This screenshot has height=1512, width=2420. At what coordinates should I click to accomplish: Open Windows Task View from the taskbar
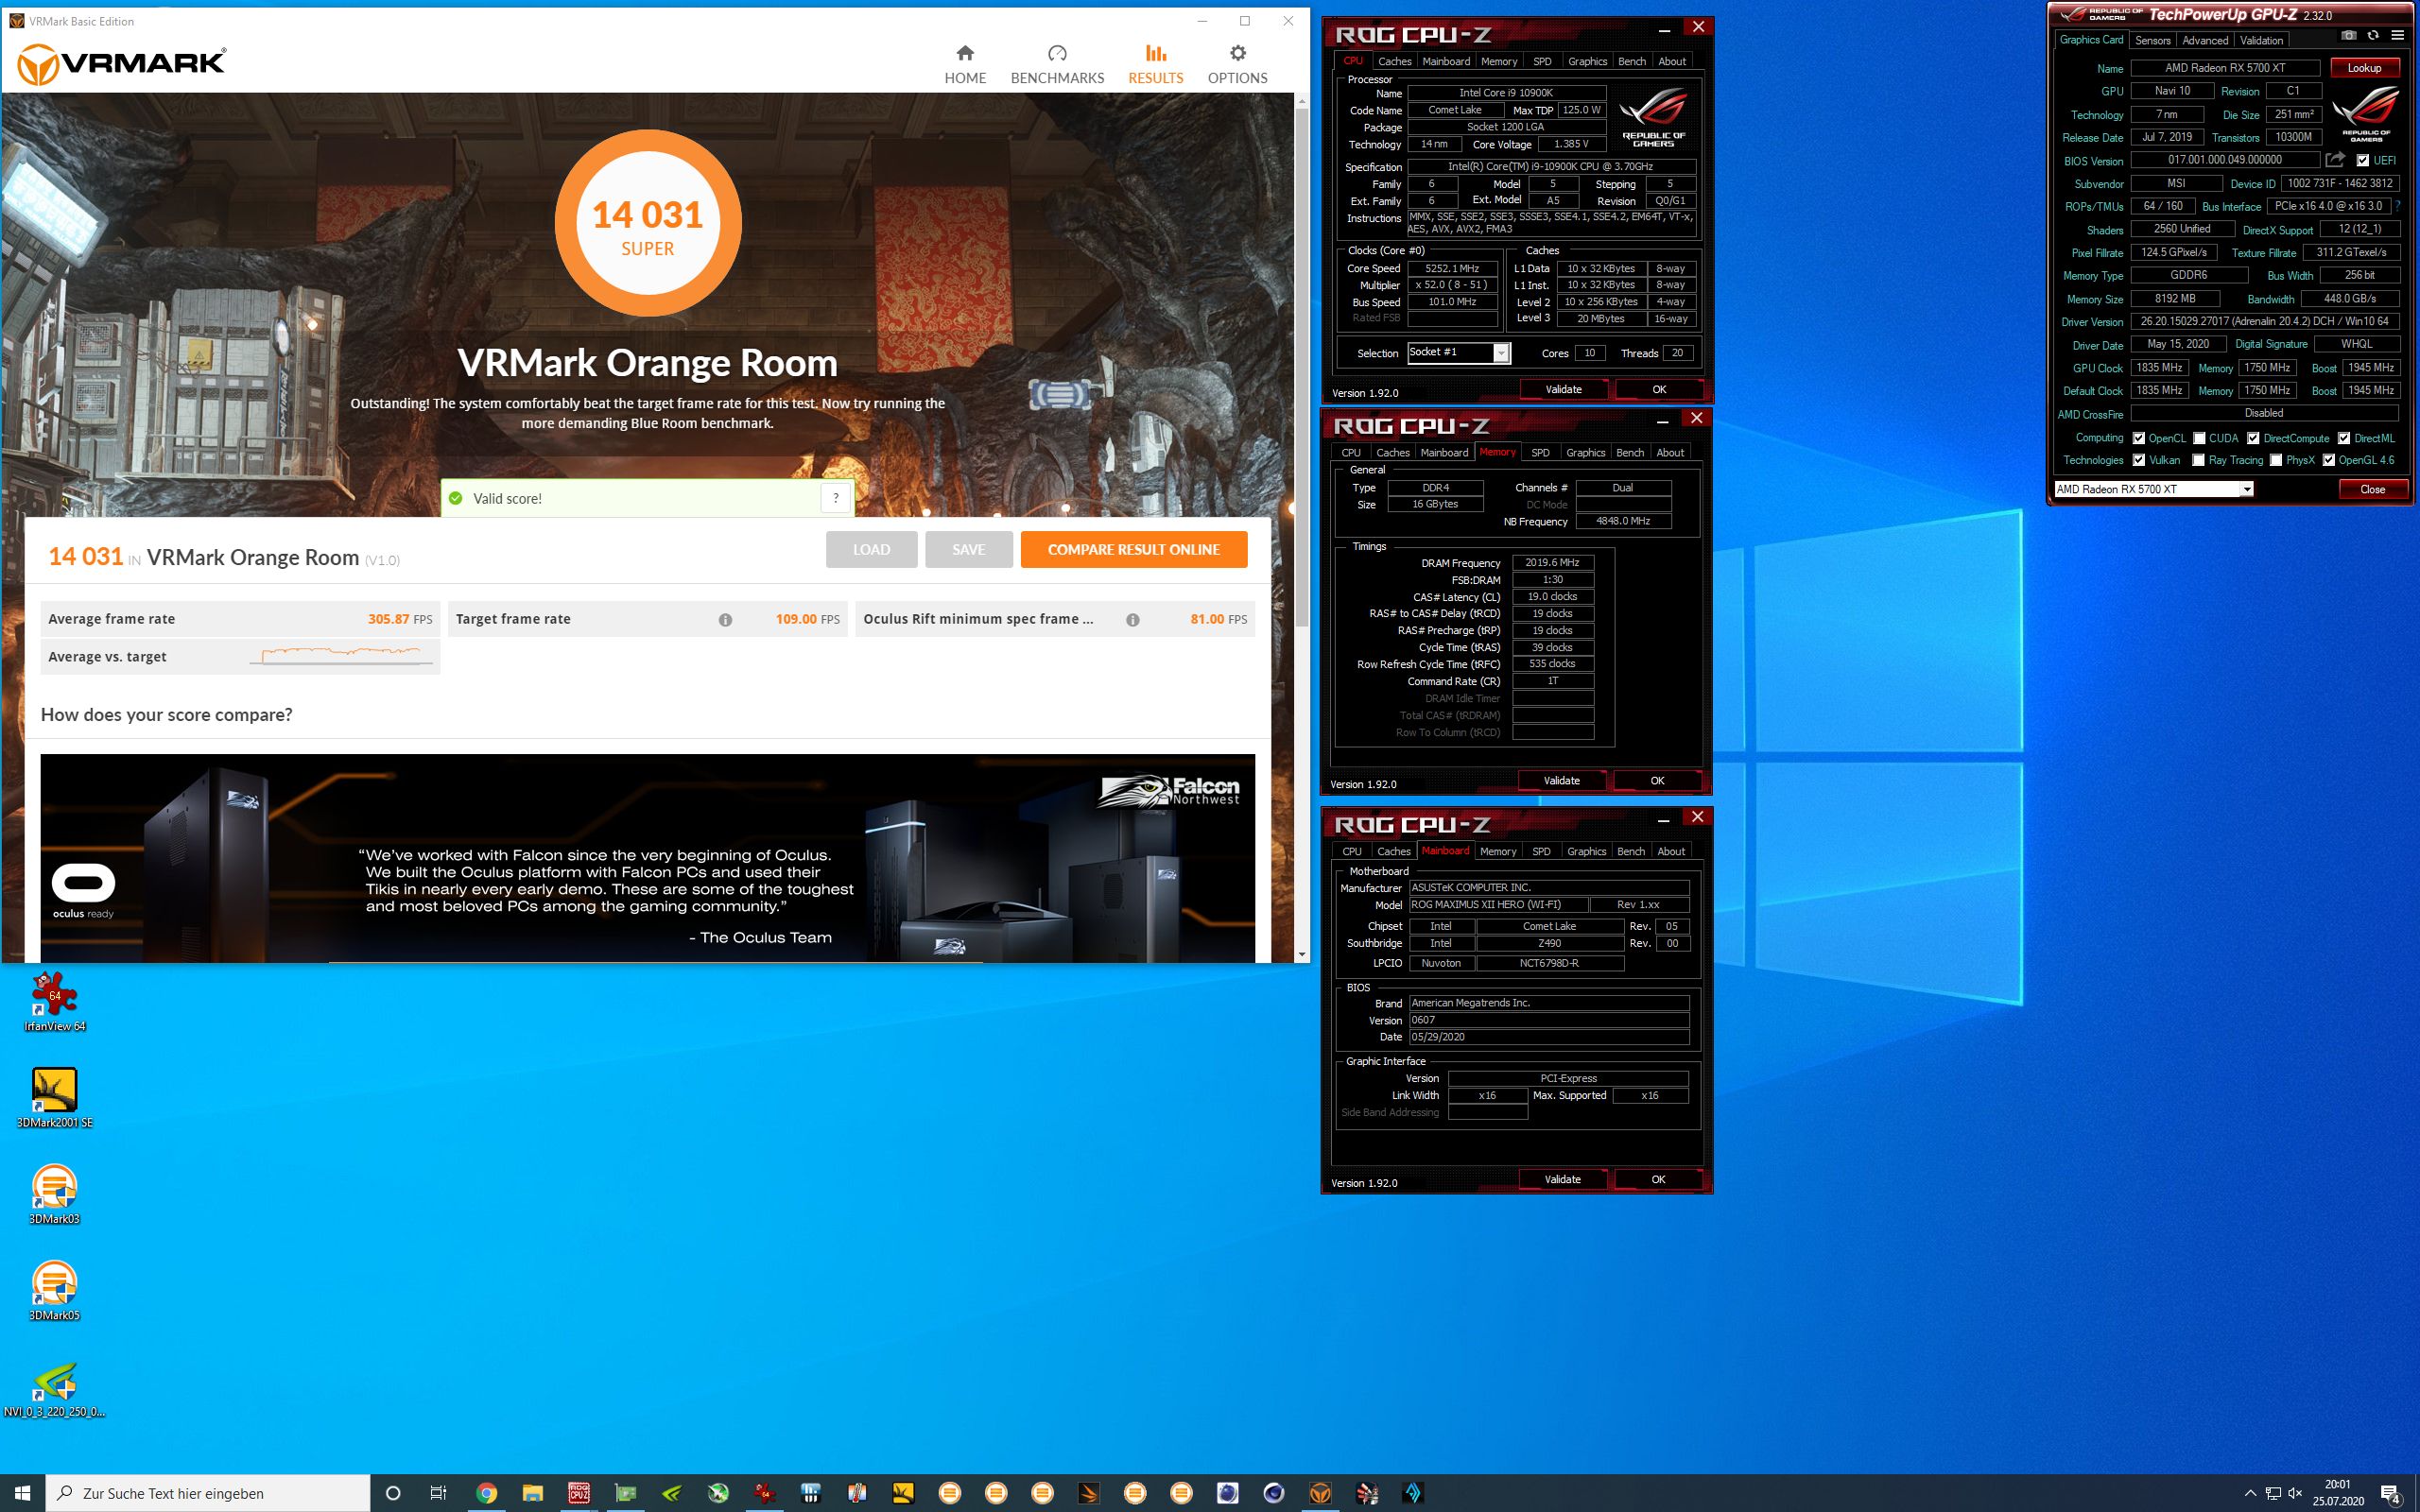(438, 1493)
